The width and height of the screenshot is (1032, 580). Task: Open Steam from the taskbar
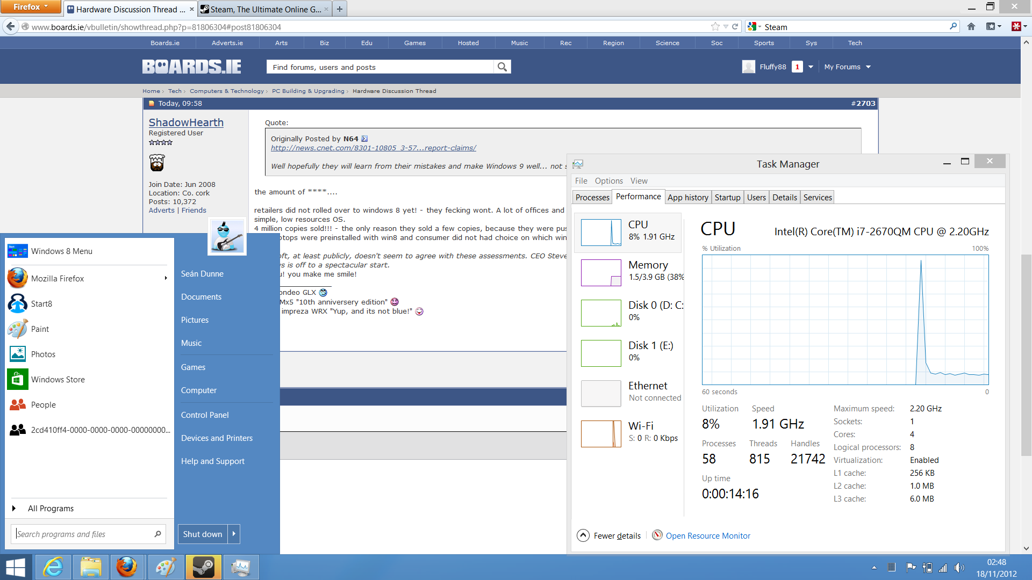pyautogui.click(x=203, y=567)
